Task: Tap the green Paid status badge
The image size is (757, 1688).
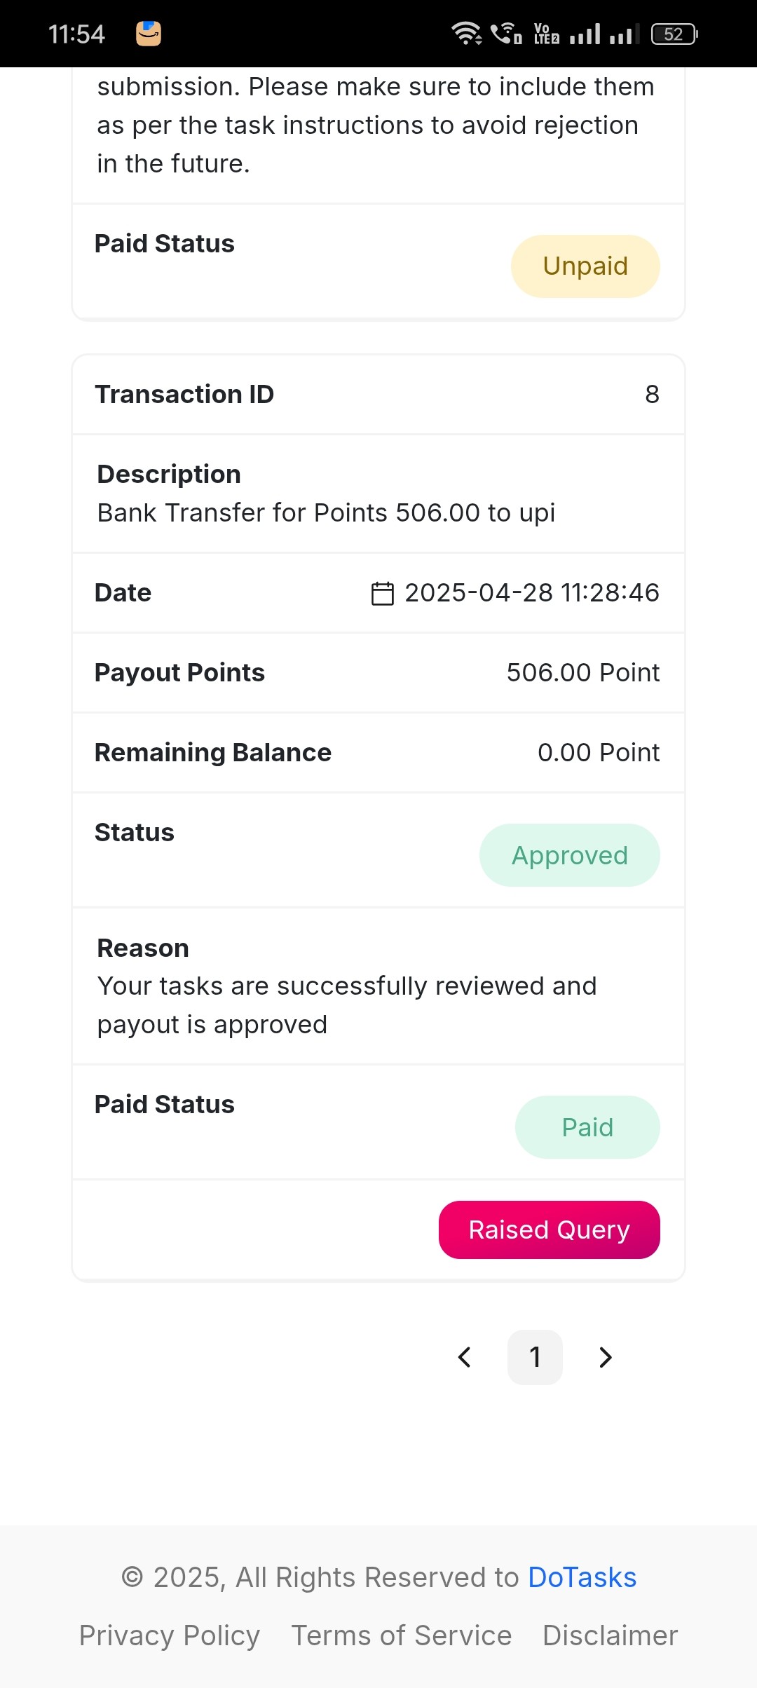Action: coord(587,1127)
